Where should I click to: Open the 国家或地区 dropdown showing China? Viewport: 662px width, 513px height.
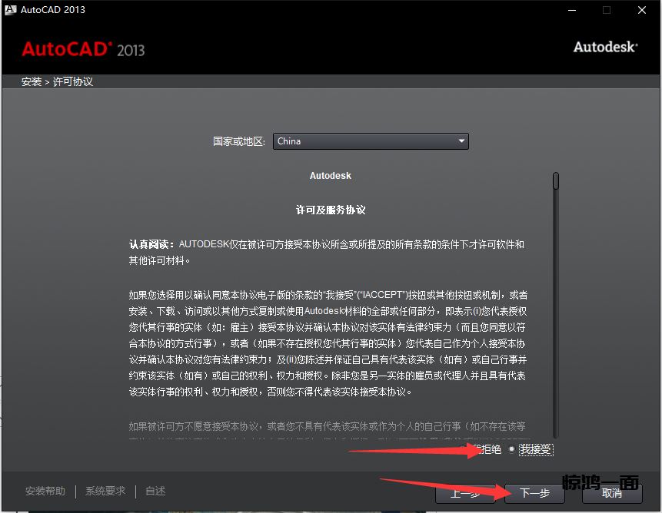click(371, 141)
